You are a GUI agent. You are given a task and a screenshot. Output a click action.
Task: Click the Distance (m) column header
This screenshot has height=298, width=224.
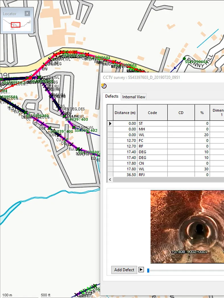coord(125,112)
